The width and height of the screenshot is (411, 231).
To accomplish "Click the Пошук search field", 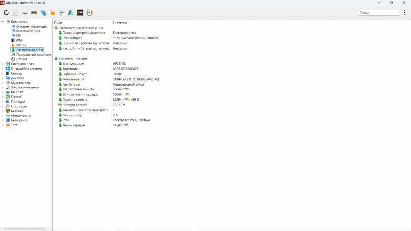I will click(x=379, y=13).
